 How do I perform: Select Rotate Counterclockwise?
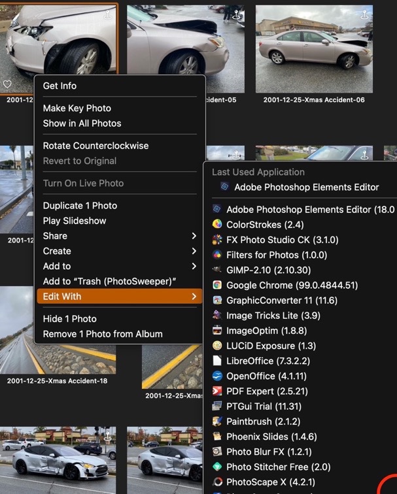[x=120, y=146]
